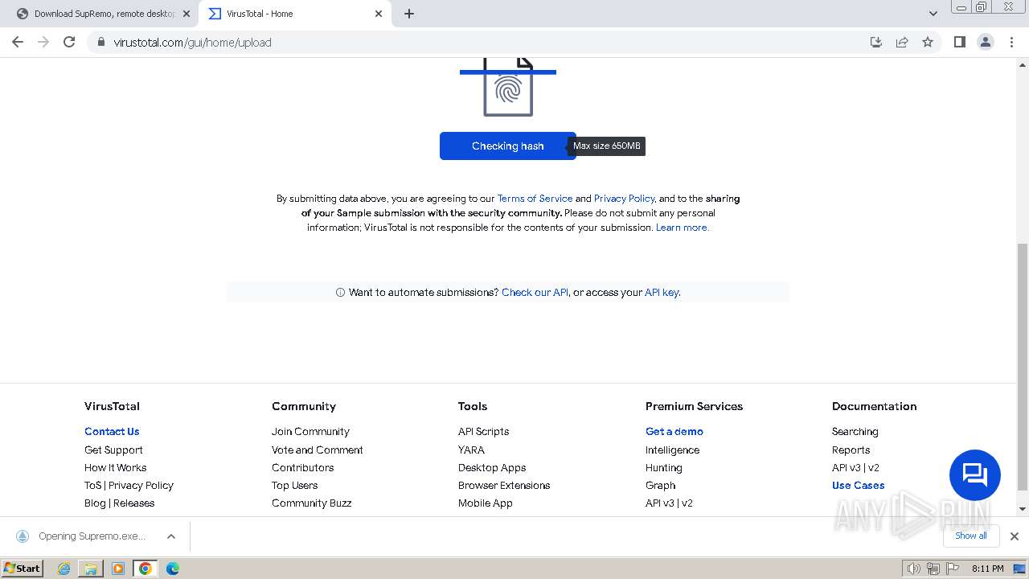Click the Learn more link

(x=682, y=228)
